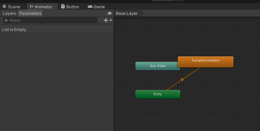260x131 pixels.
Task: Click the Scene tab grid icon
Action: pyautogui.click(x=4, y=7)
